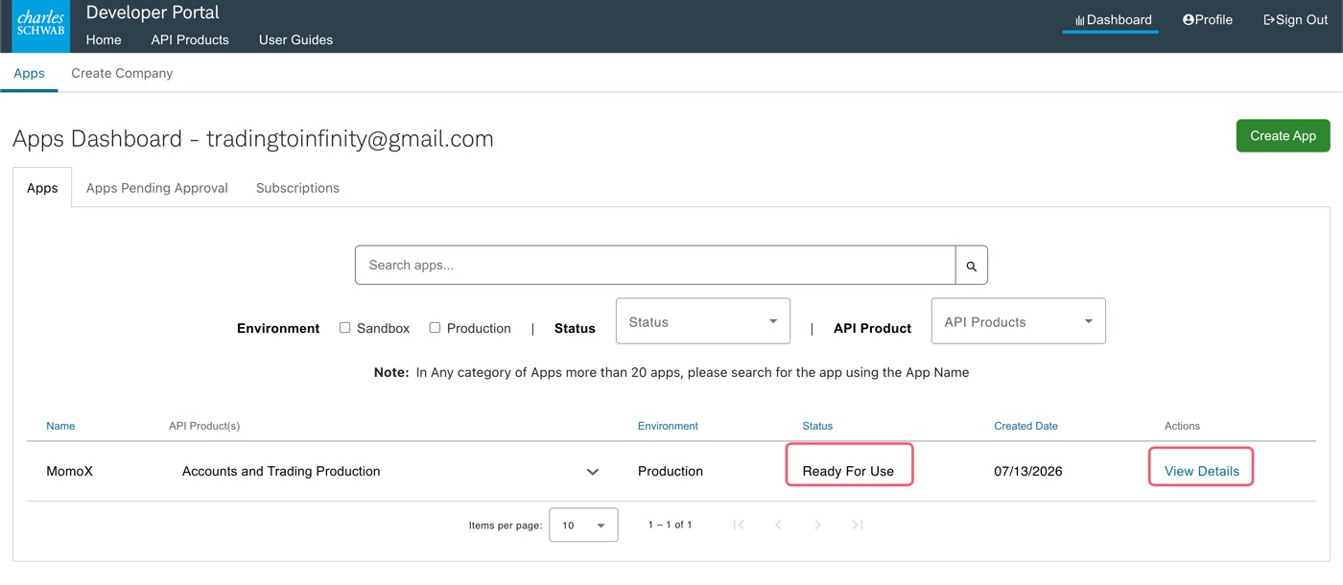Open the Profile navigation item
The image size is (1343, 585).
[1208, 19]
